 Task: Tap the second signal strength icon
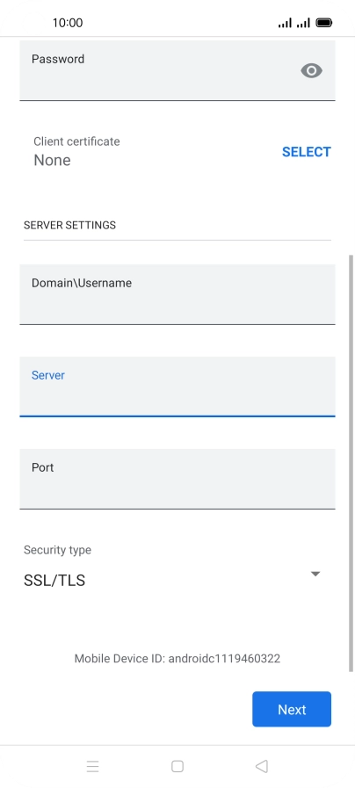[303, 23]
